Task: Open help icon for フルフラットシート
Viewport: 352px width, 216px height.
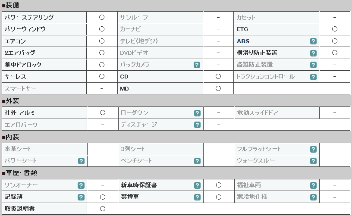Action: click(x=313, y=149)
